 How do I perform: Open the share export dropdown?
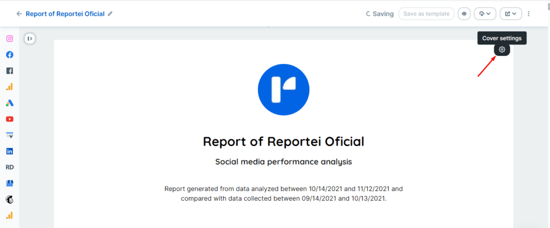click(511, 14)
